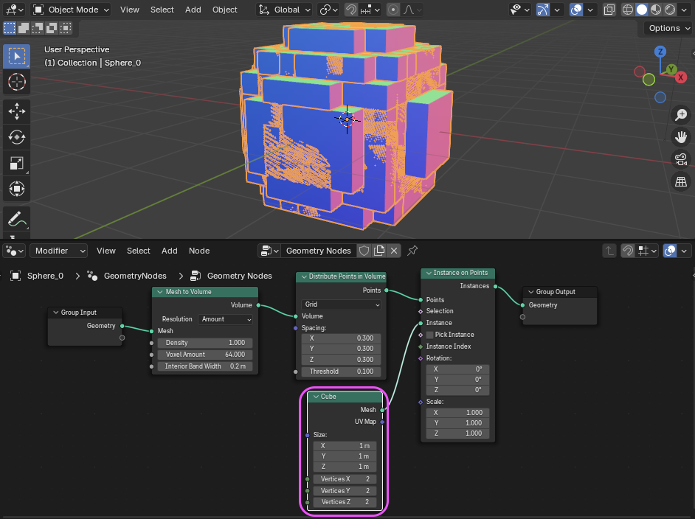
Task: Click the red X axis on navigation gizmo
Action: pos(681,77)
